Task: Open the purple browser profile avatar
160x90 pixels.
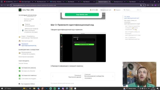Action: tap(155, 5)
